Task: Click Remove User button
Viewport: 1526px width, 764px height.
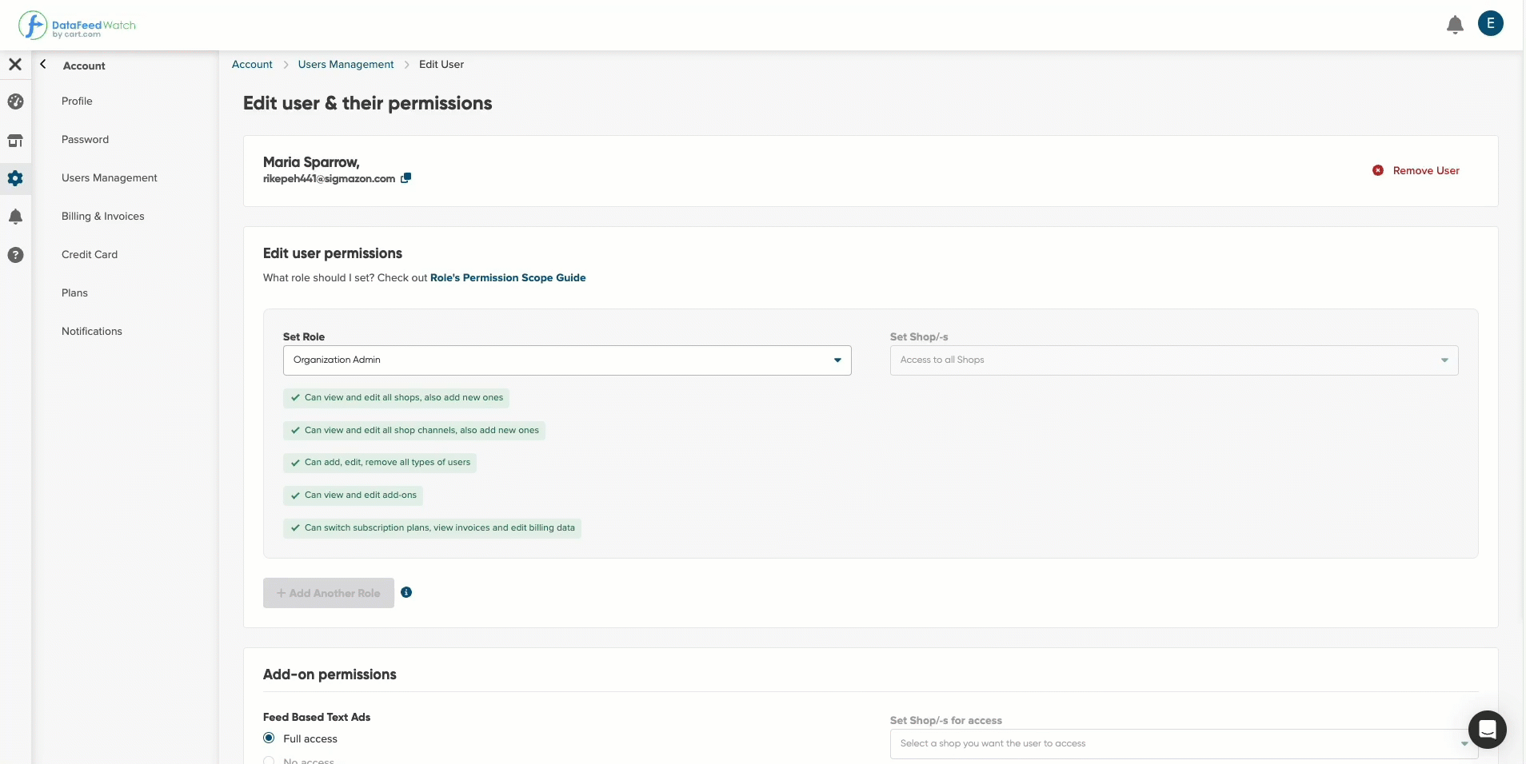Action: coord(1416,170)
